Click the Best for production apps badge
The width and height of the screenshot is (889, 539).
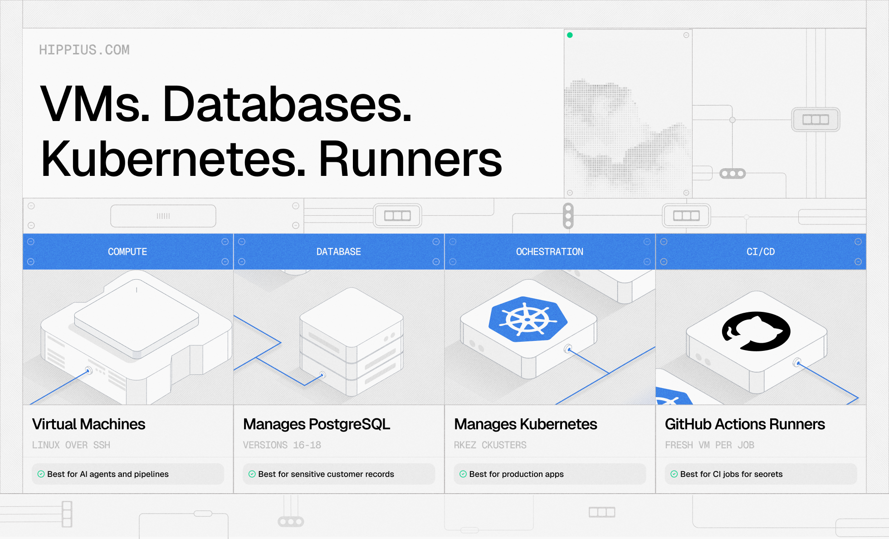pyautogui.click(x=550, y=474)
